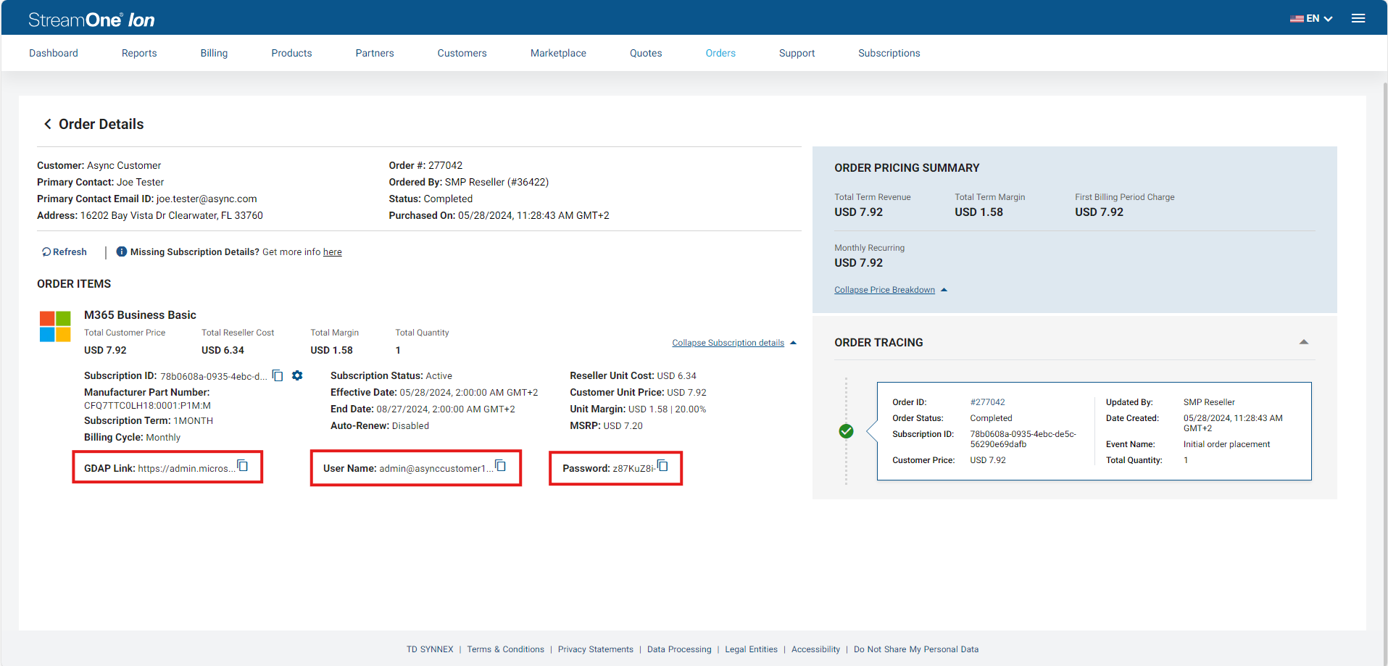The image size is (1388, 666).
Task: Click the info icon beside Missing Subscription Details
Action: click(x=122, y=251)
